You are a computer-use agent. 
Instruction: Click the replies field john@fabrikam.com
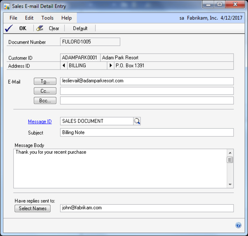tap(147, 208)
